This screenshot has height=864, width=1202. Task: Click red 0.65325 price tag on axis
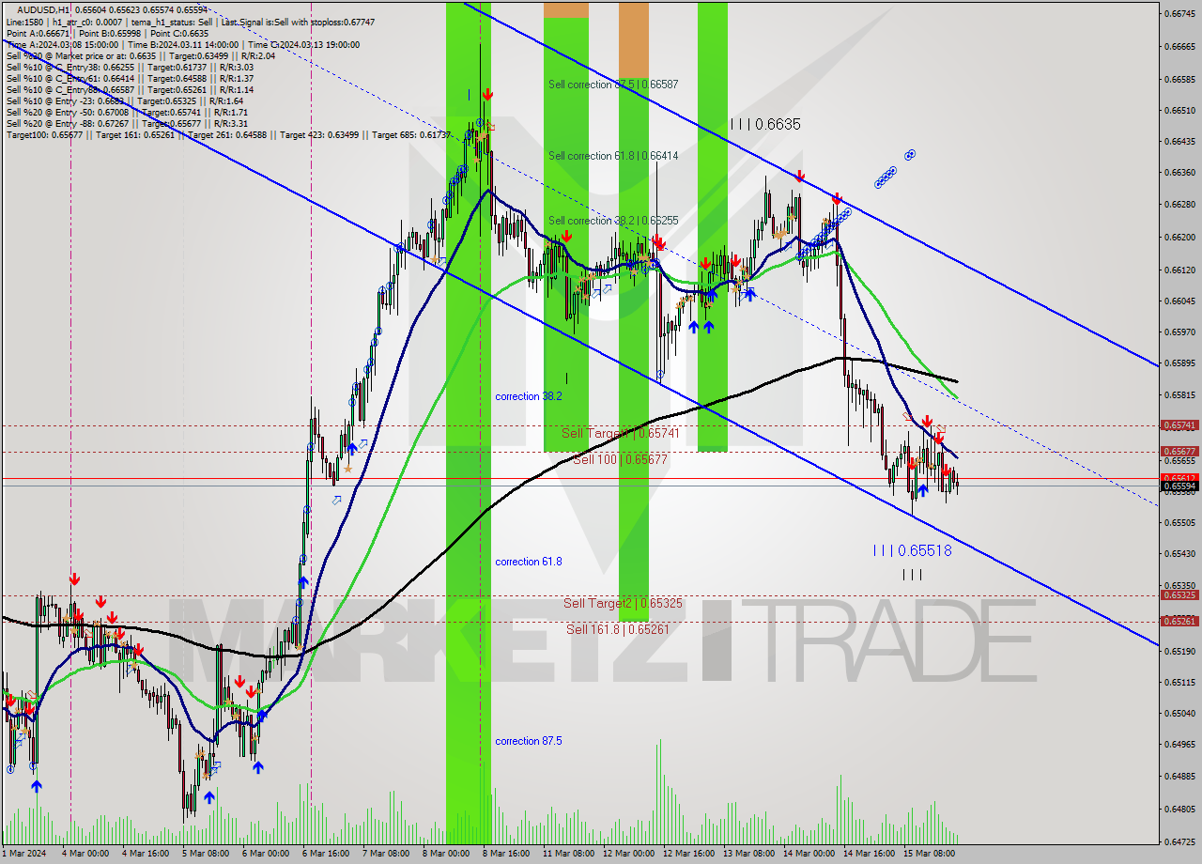pyautogui.click(x=1180, y=594)
